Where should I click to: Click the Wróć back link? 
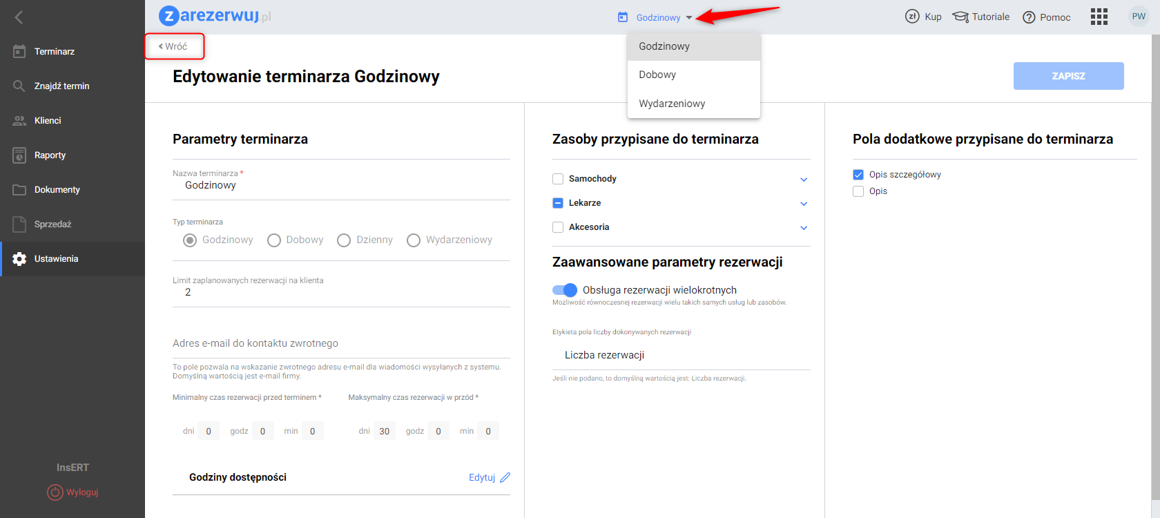(173, 46)
